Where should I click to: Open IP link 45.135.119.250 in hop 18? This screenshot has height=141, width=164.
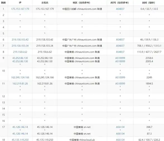pos(20,140)
